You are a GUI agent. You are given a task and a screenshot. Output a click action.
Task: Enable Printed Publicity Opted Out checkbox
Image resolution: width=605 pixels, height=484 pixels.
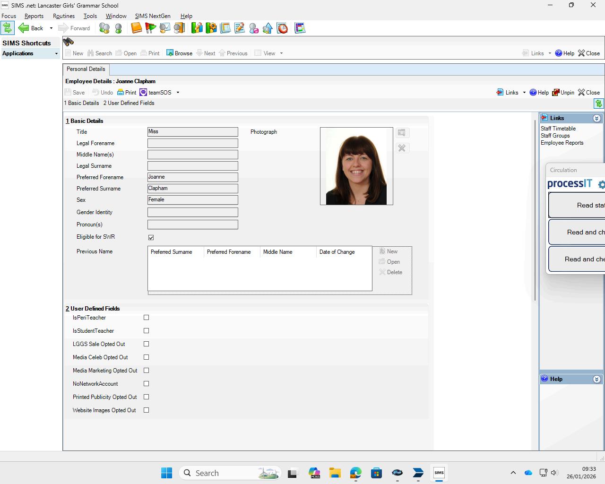(146, 397)
